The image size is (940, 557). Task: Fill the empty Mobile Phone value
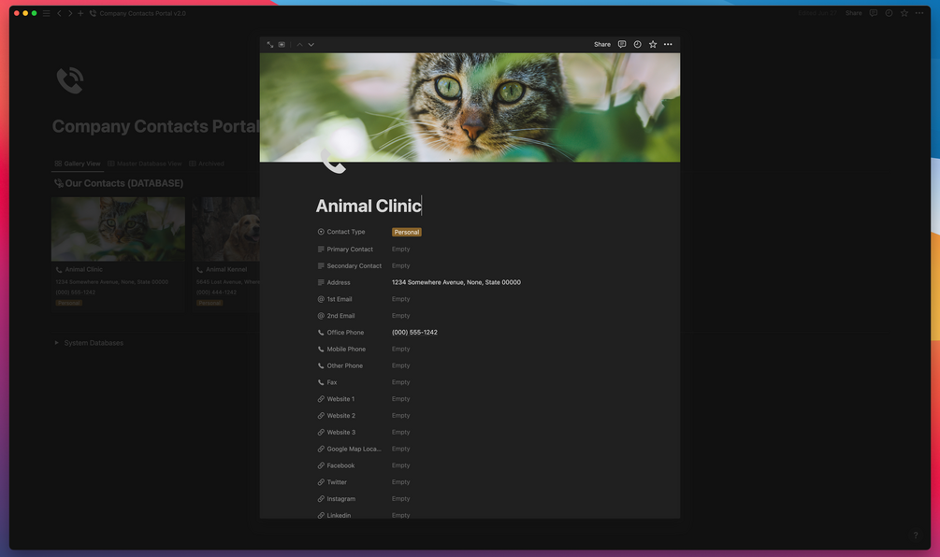(x=401, y=350)
